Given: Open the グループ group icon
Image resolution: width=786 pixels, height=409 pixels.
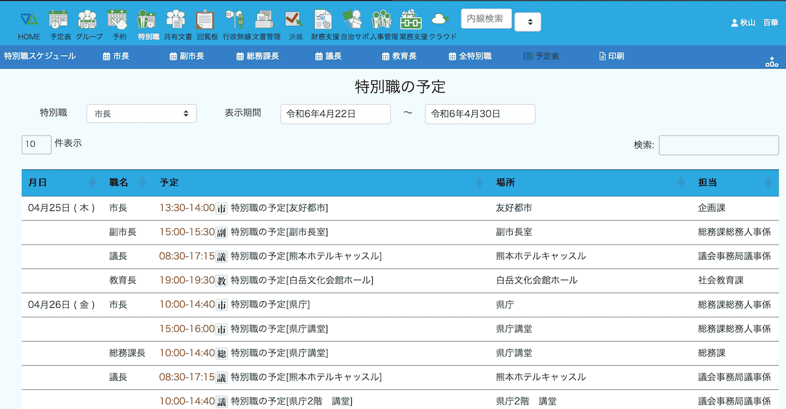Looking at the screenshot, I should 88,20.
